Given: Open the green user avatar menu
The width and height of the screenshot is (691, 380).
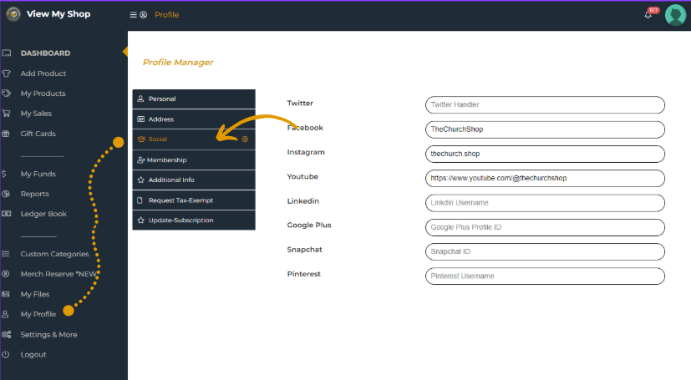Looking at the screenshot, I should 675,15.
